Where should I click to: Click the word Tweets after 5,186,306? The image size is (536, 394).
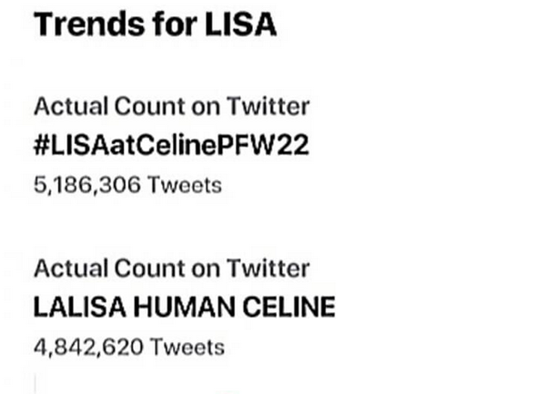[x=185, y=185]
